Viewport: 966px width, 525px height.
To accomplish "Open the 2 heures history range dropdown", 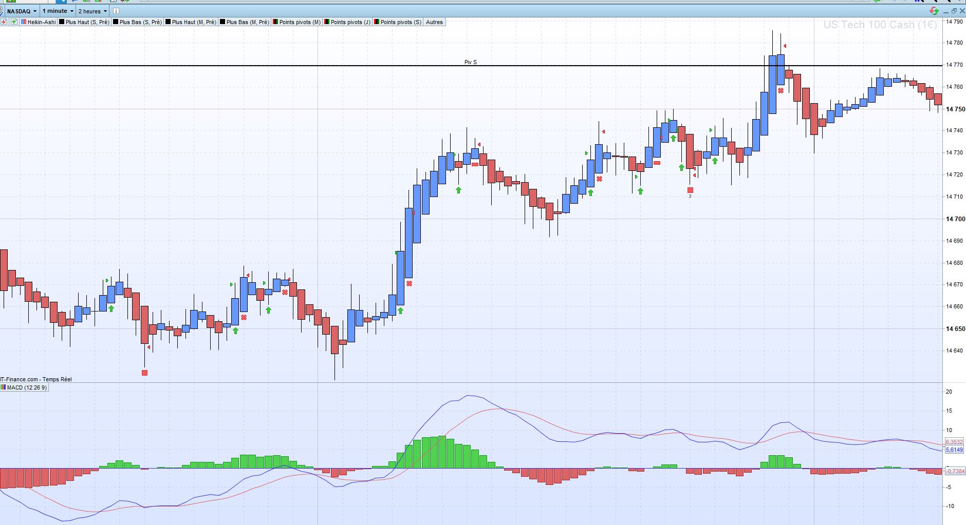I will click(92, 11).
